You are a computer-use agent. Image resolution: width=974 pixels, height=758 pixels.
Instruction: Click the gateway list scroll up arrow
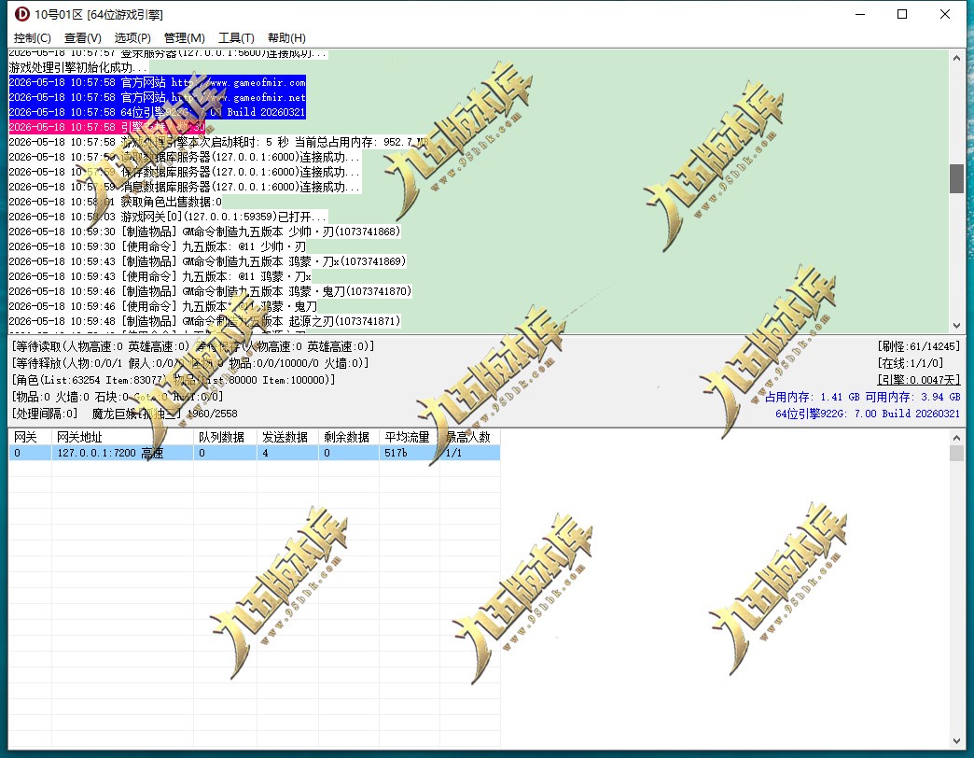point(956,438)
